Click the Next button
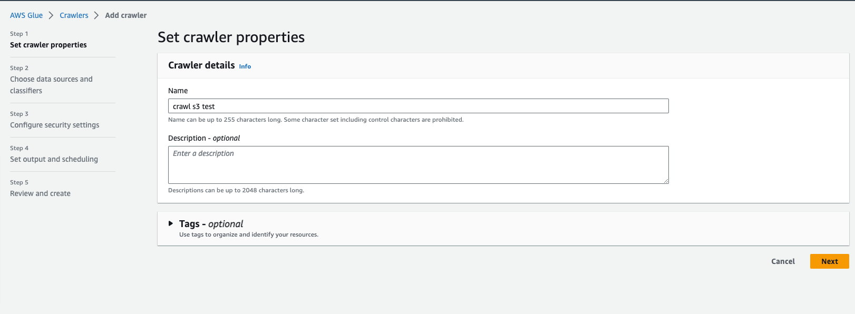Image resolution: width=855 pixels, height=314 pixels. point(829,261)
